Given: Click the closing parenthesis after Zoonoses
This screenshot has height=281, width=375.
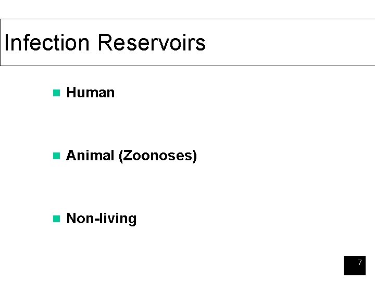Looking at the screenshot, I should pyautogui.click(x=195, y=156).
